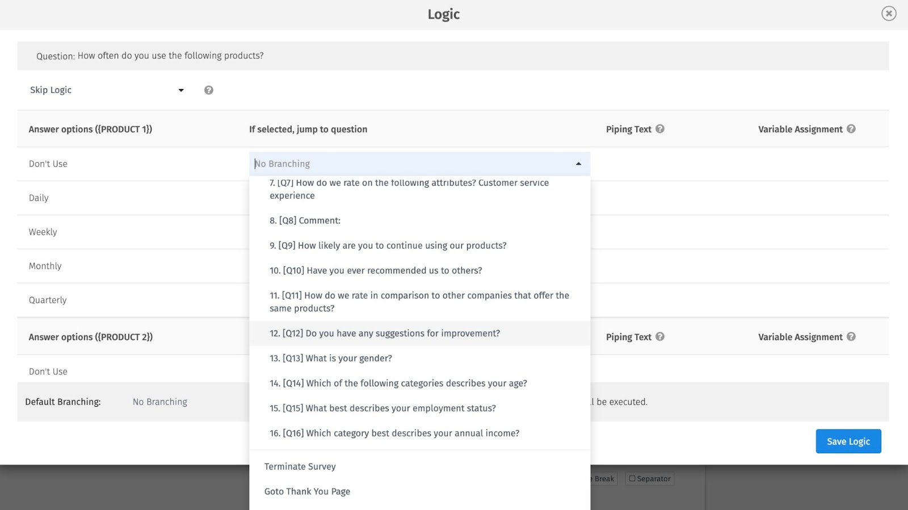The image size is (908, 510).
Task: Close the Logic dialog with the X icon
Action: point(889,14)
